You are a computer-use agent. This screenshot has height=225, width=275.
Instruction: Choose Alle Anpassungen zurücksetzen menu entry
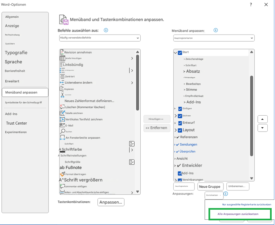click(x=238, y=214)
